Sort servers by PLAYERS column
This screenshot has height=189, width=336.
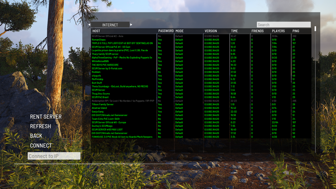click(278, 31)
